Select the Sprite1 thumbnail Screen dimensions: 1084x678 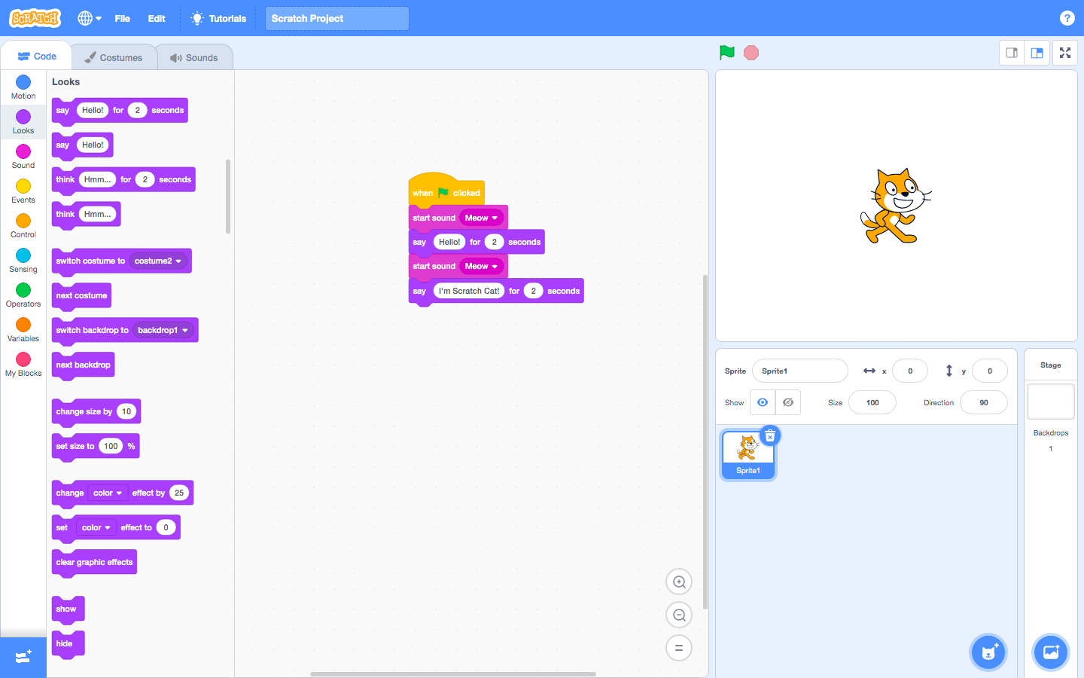pyautogui.click(x=748, y=455)
